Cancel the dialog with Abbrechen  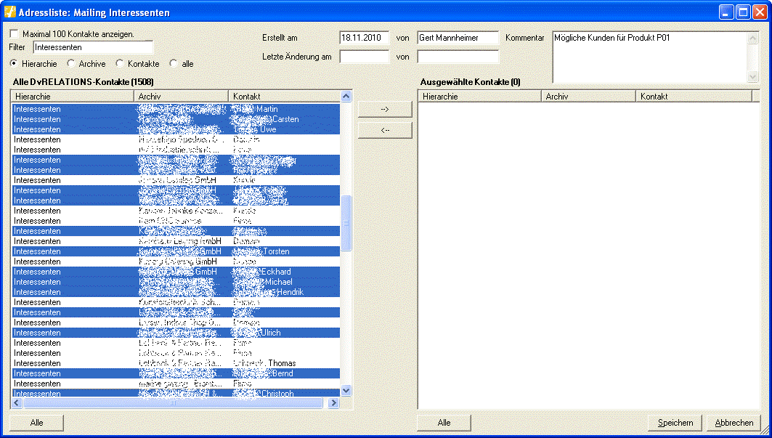click(734, 423)
